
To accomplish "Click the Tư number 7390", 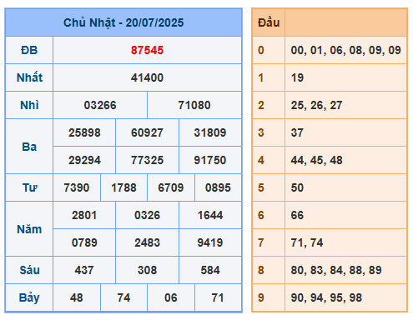I will click(77, 187).
